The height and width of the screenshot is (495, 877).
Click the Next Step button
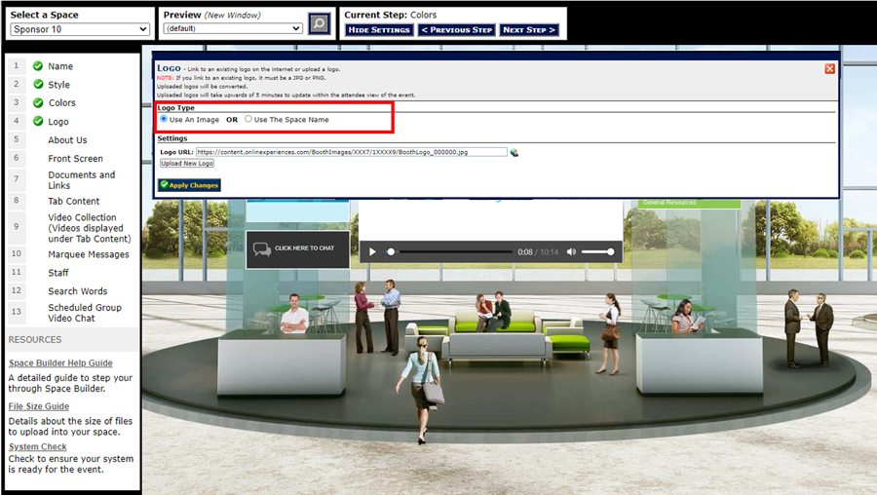point(529,30)
